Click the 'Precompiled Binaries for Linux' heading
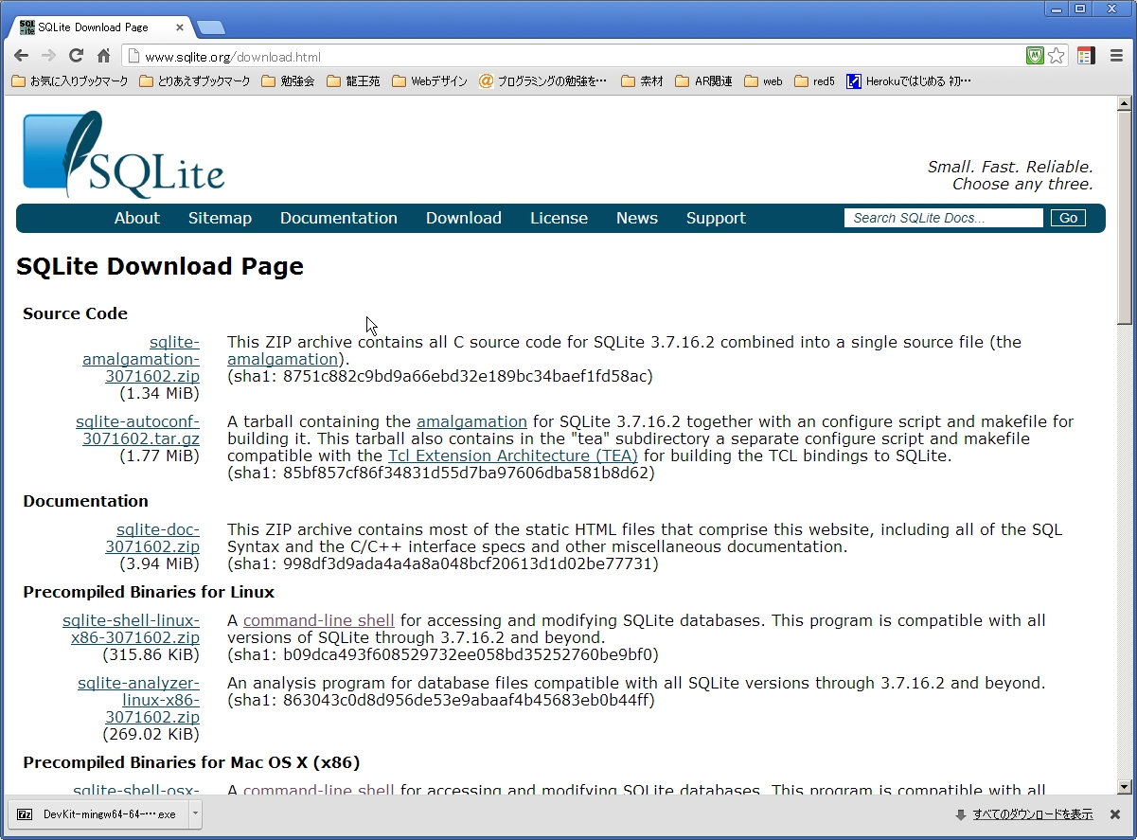The height and width of the screenshot is (840, 1137). (149, 592)
